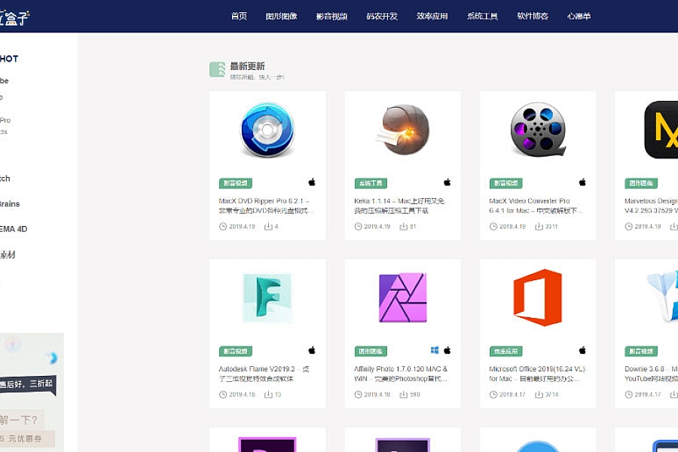
Task: Go to the 首页 home tab
Action: click(x=239, y=16)
